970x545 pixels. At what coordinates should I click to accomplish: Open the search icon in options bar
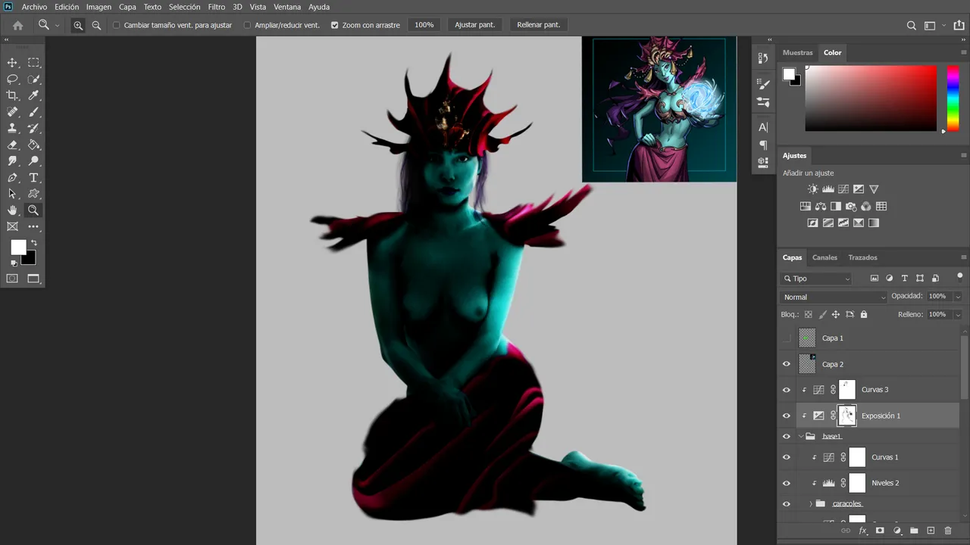click(912, 25)
